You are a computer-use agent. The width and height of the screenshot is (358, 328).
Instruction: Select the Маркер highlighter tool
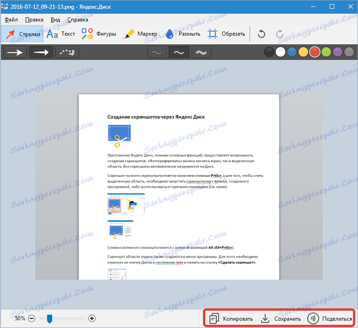point(139,34)
